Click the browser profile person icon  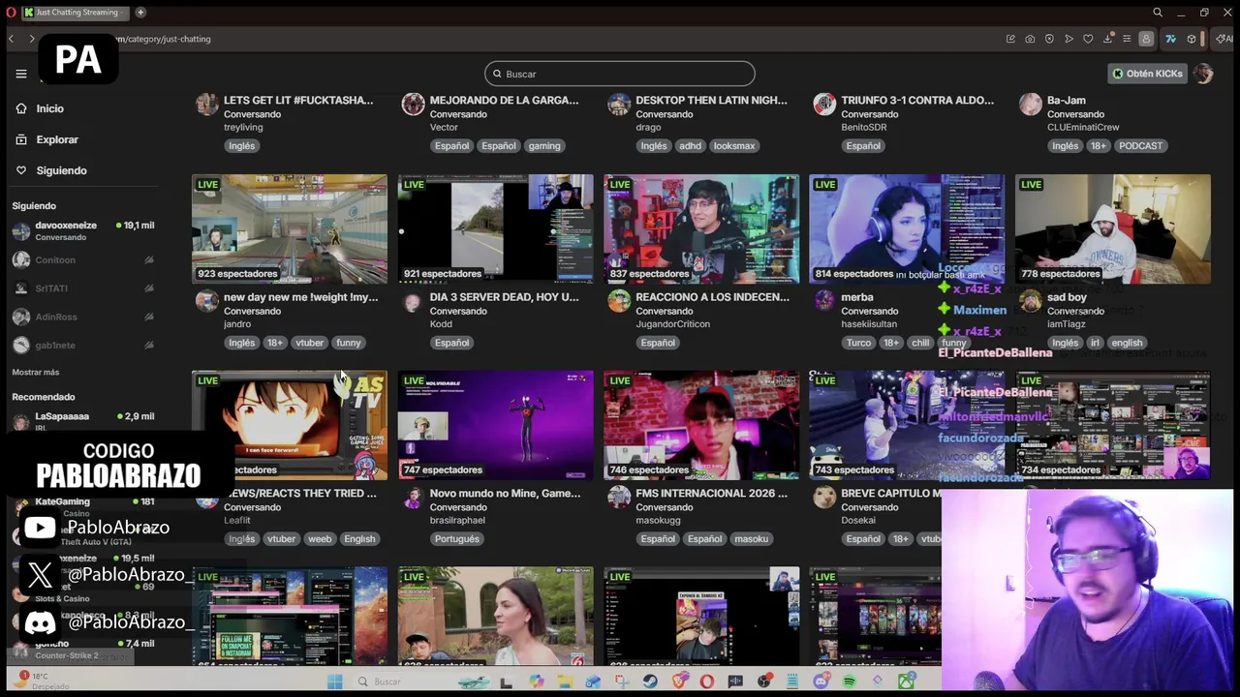point(1146,39)
